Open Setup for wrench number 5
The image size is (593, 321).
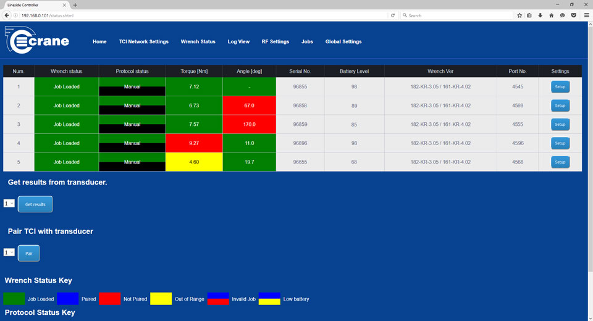560,162
